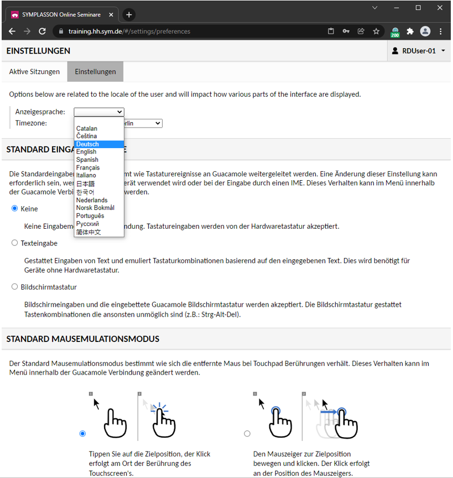Choose Norsk Bokmål from the language list
The image size is (453, 478).
99,208
